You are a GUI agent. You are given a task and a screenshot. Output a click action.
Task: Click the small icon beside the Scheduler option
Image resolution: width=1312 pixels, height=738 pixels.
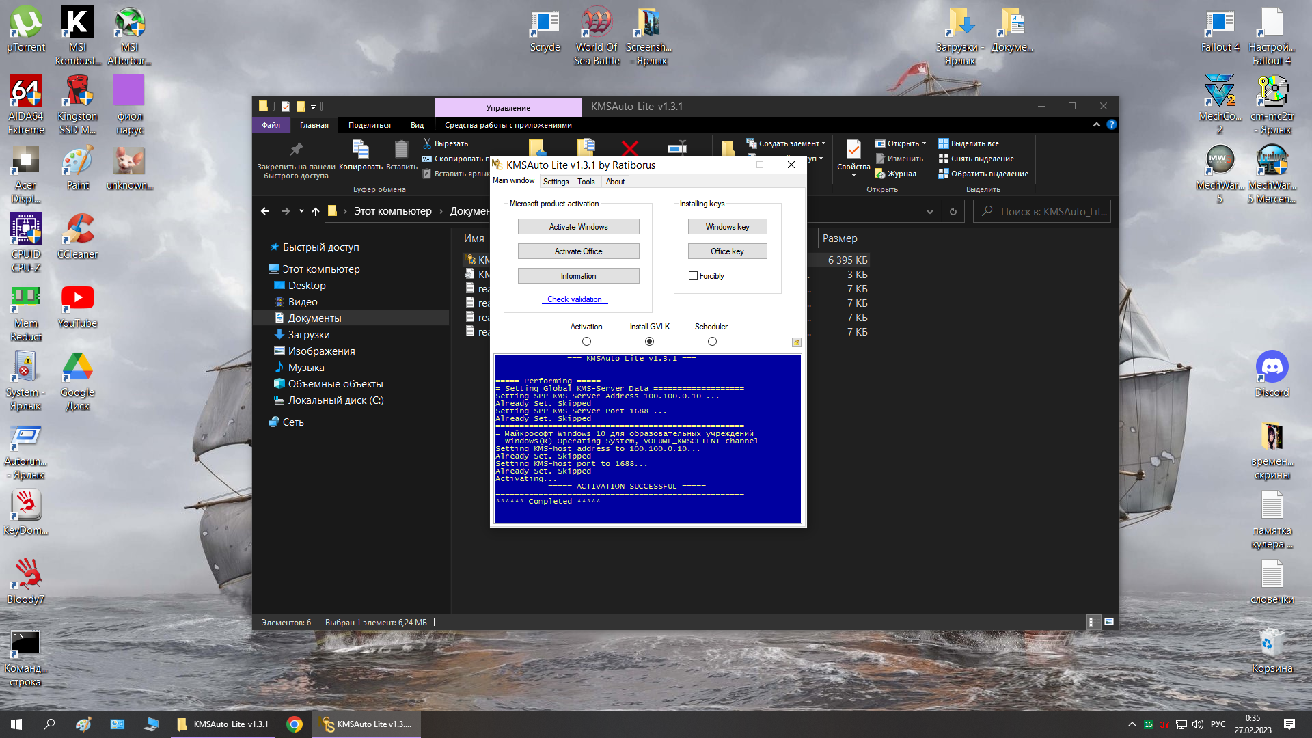click(x=796, y=342)
